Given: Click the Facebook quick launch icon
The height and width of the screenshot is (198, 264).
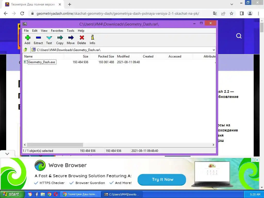Looking at the screenshot, I should tap(37, 194).
